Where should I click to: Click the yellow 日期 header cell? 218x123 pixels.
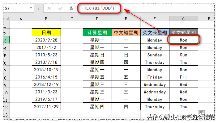[46, 32]
